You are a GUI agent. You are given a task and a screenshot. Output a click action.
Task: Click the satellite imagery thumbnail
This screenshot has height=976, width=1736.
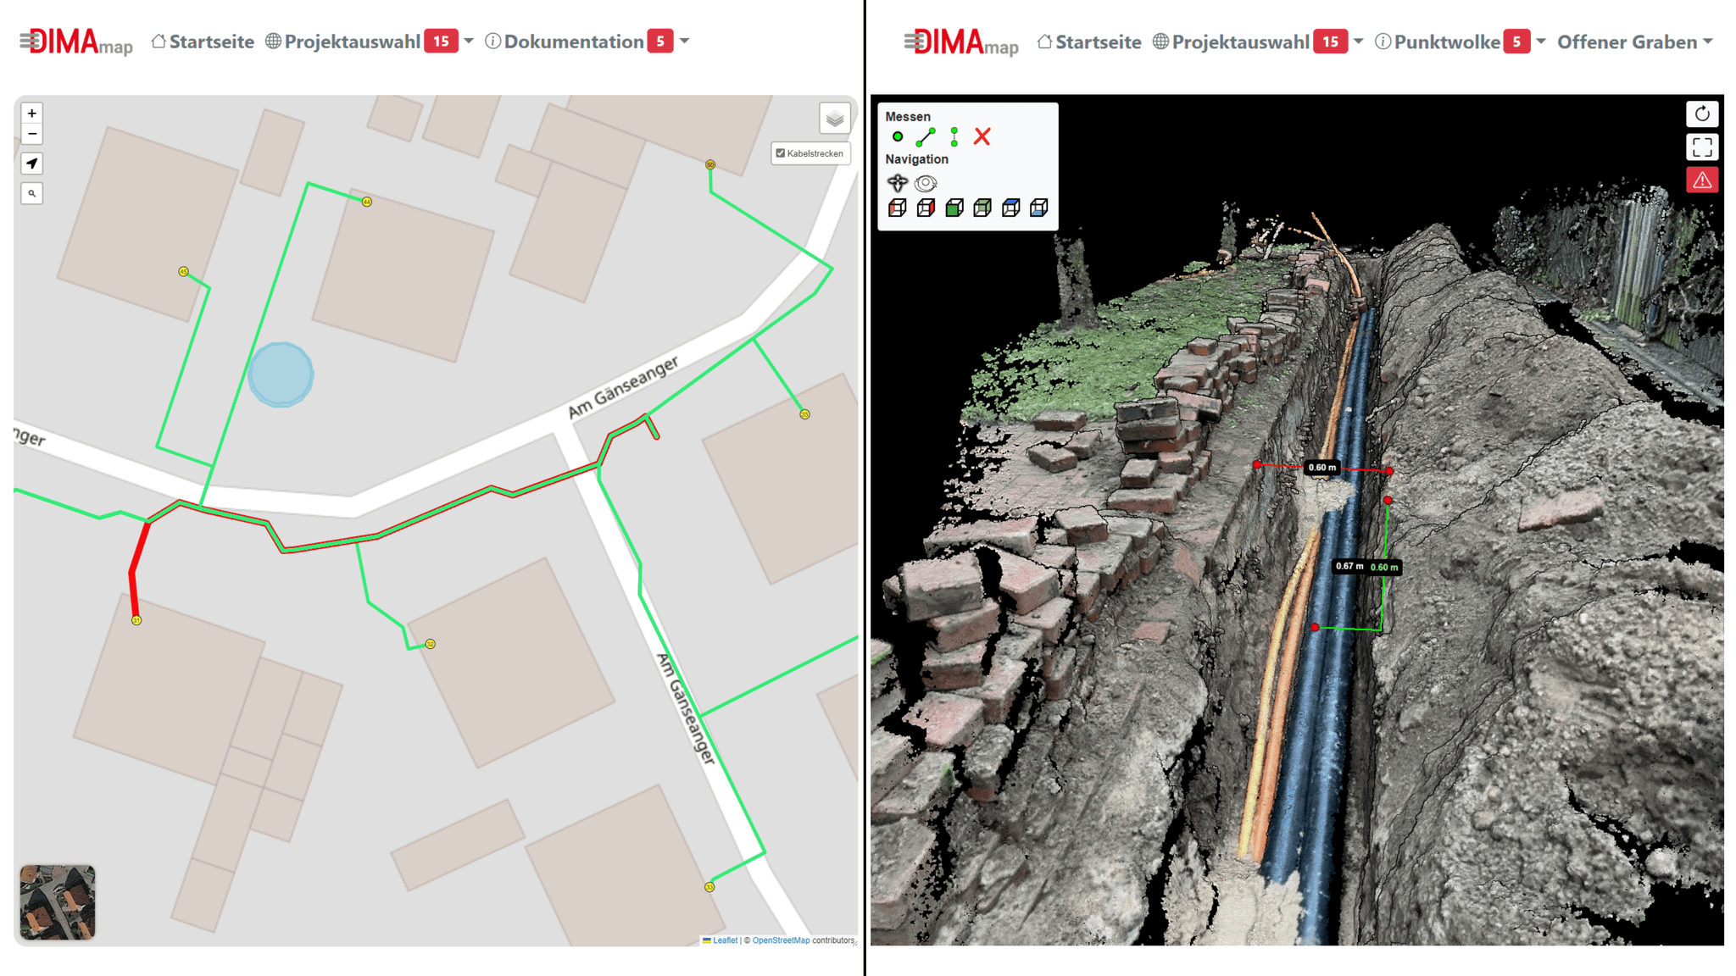(58, 902)
